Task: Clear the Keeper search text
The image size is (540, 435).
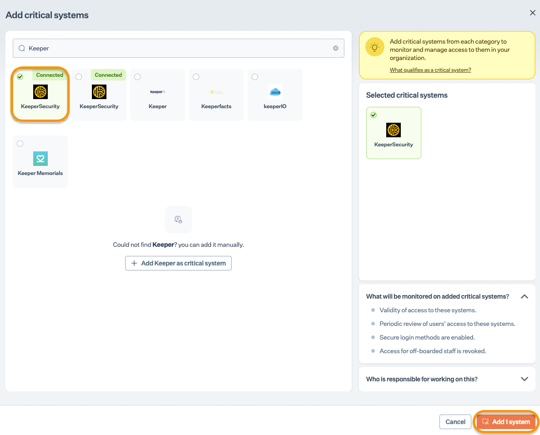Action: coord(335,48)
